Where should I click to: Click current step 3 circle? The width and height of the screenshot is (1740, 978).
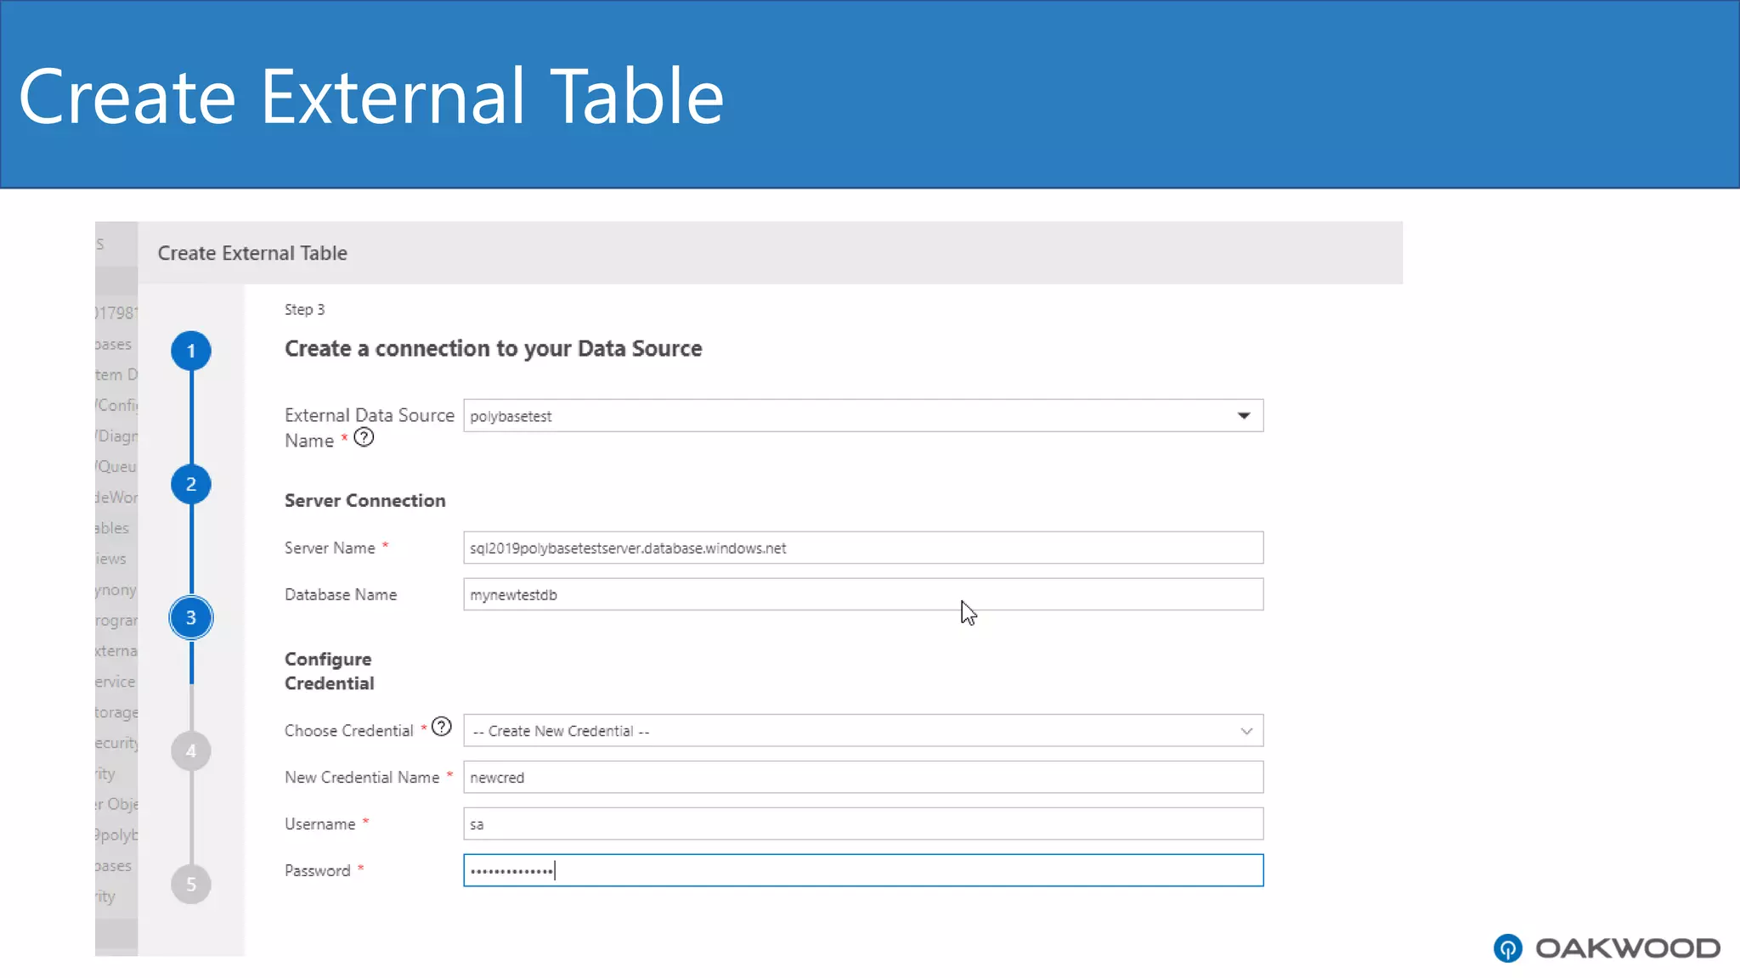tap(191, 618)
